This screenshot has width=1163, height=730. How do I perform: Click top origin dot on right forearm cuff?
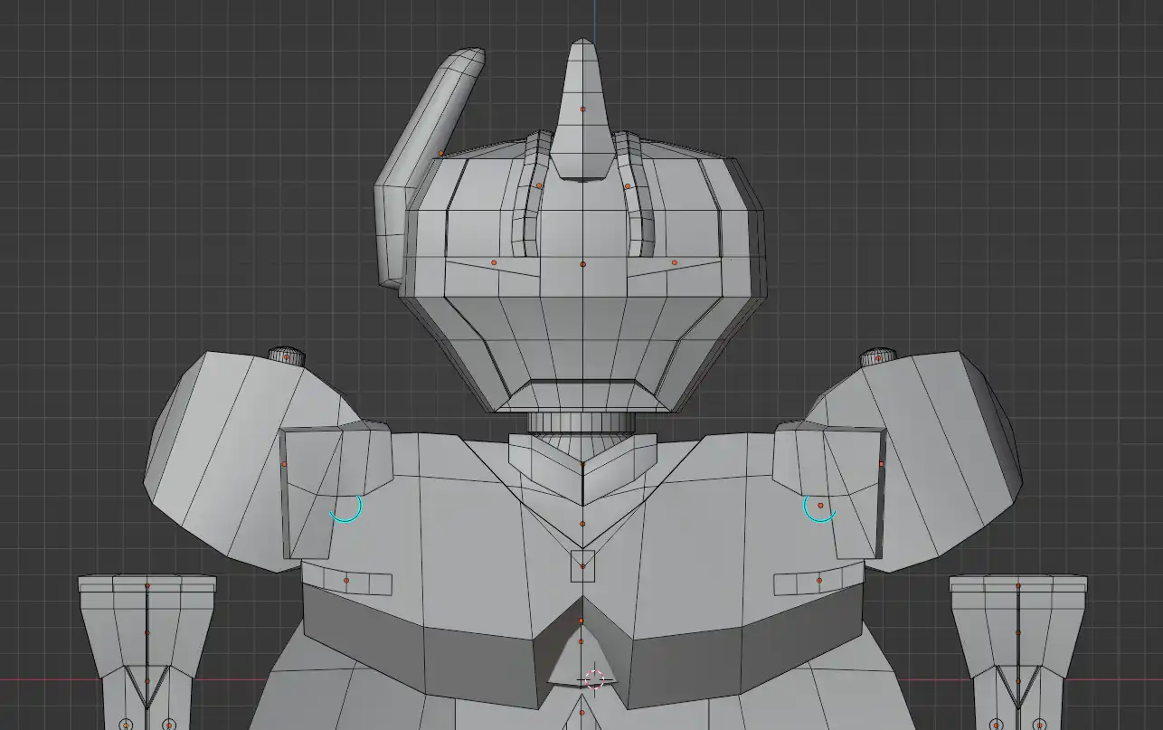pos(1018,586)
